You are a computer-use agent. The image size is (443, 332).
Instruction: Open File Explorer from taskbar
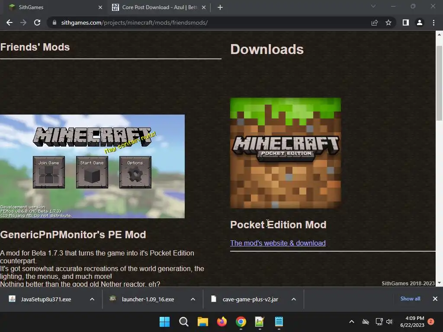[x=202, y=322]
